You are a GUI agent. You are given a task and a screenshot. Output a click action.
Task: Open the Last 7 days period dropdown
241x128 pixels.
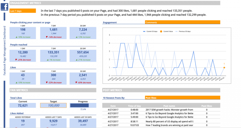23,11
